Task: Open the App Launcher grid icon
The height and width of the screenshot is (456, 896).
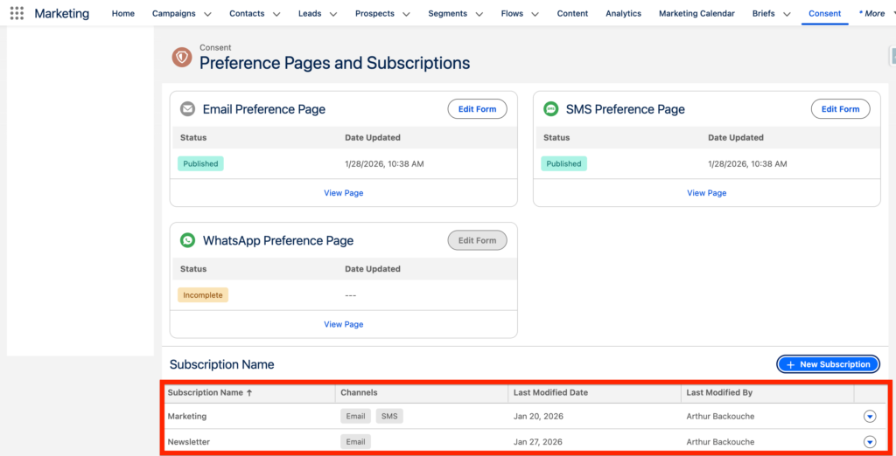Action: 17,13
